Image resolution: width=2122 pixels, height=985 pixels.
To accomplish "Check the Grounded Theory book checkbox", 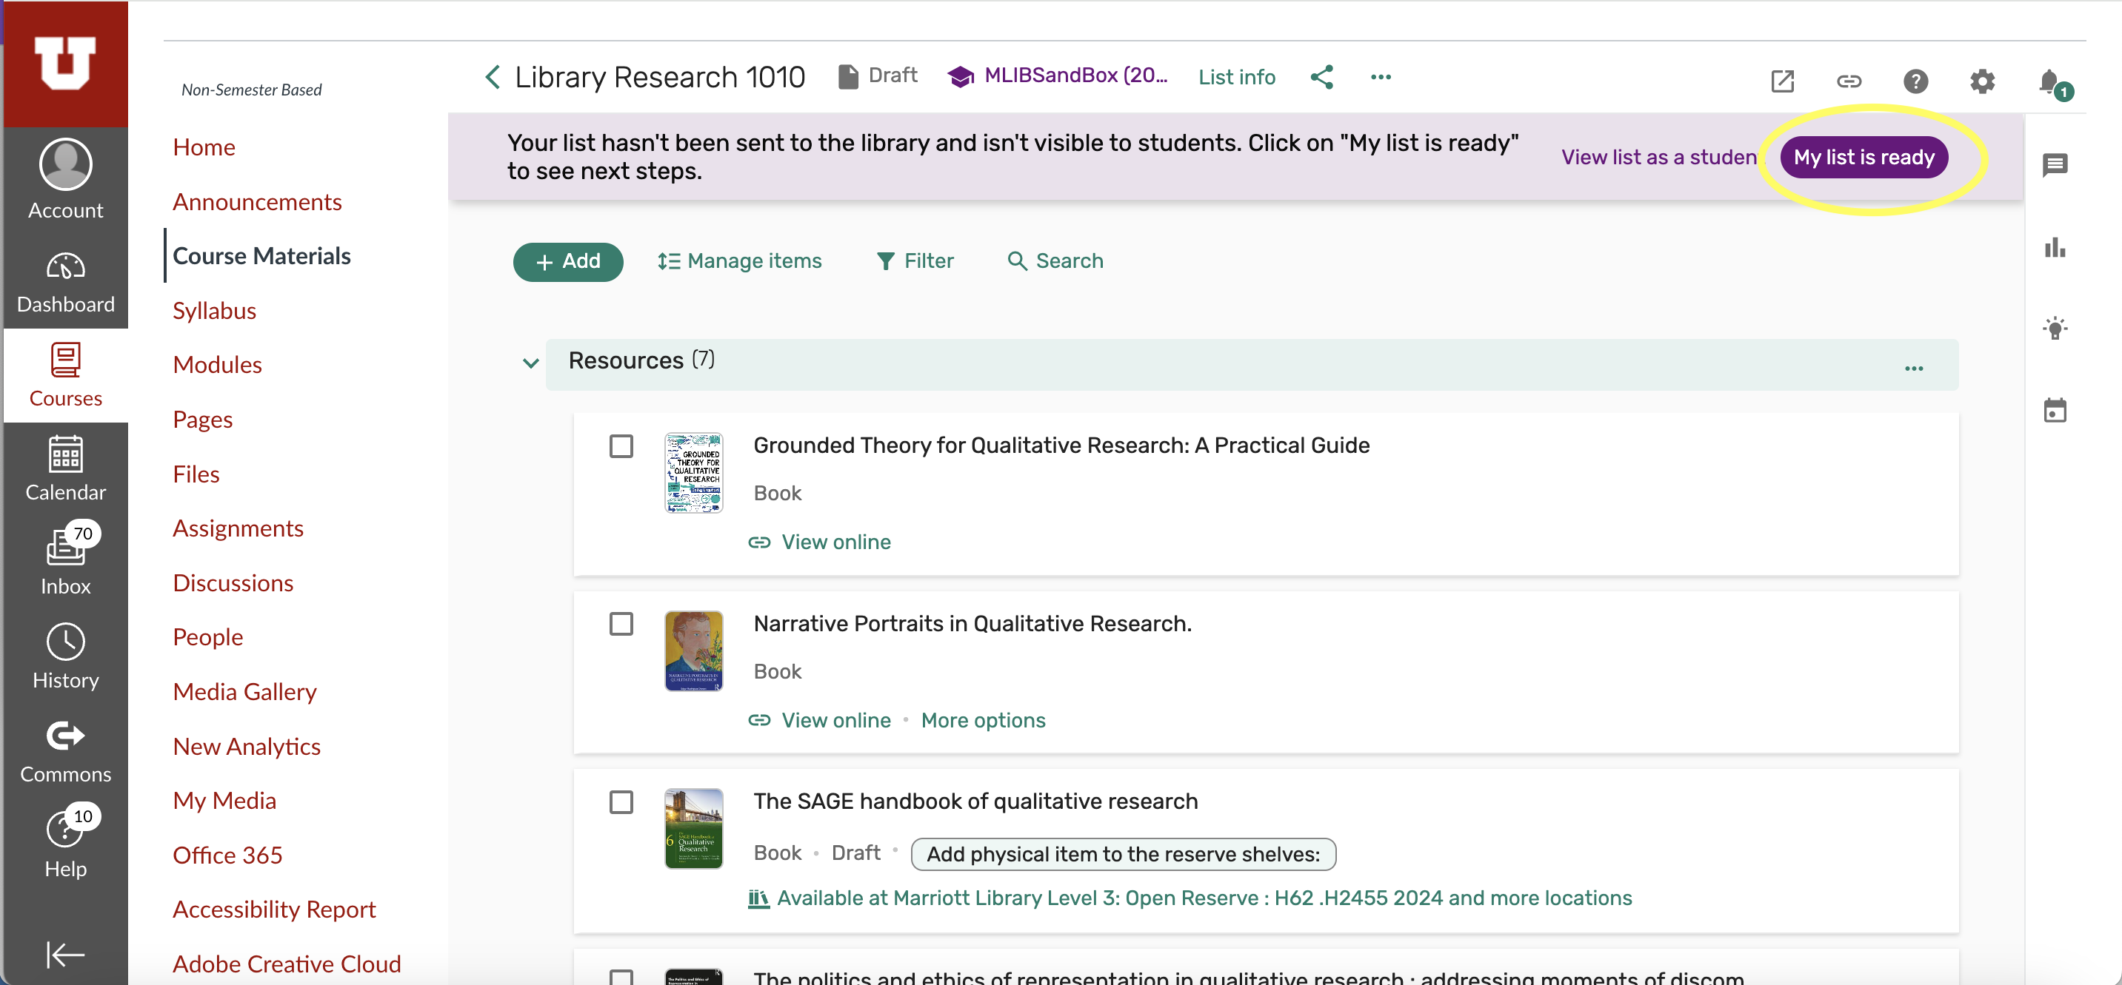I will [x=621, y=446].
